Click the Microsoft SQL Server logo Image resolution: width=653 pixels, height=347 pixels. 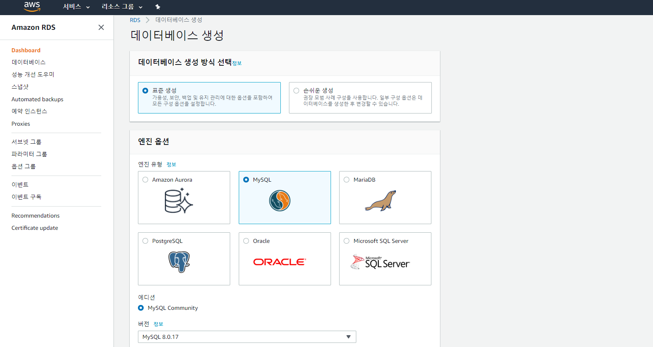coord(380,262)
